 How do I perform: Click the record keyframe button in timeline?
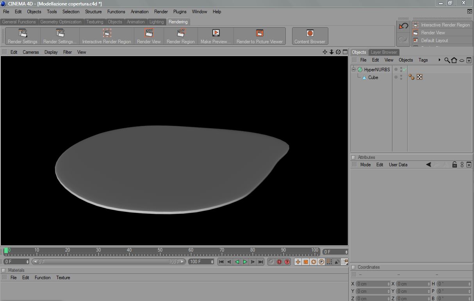[x=279, y=262]
